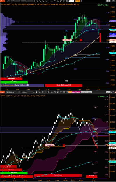Viewport: 116px width, 182px height.
Task: Click Wkly VWAP red label in Renko chart
Action: tap(11, 170)
